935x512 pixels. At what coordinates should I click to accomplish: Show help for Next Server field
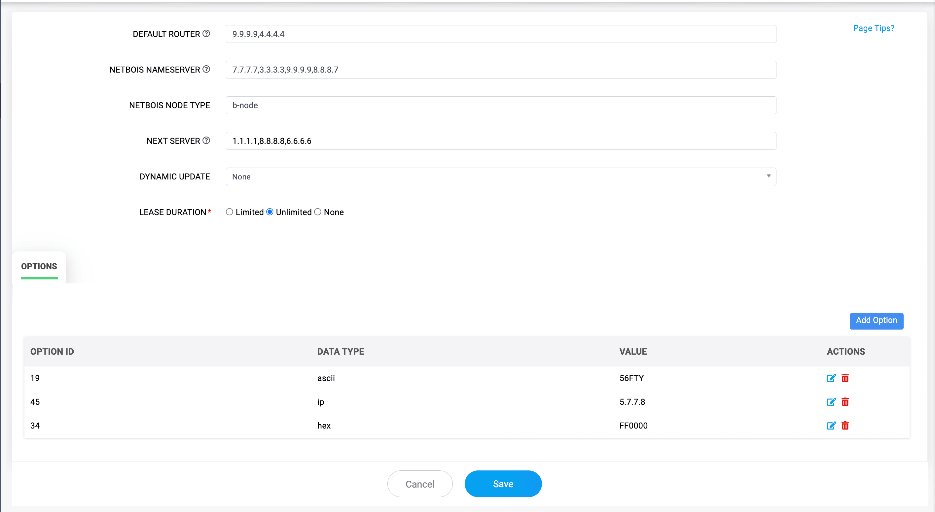click(x=206, y=140)
